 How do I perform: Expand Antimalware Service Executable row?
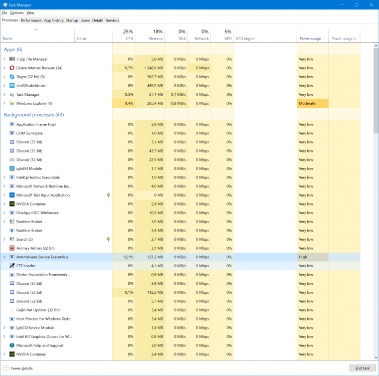[5, 257]
